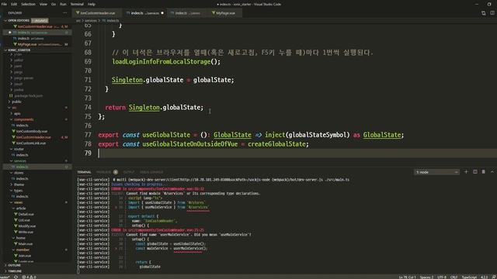
Task: Open the Terminal menu
Action: pyautogui.click(x=77, y=4)
